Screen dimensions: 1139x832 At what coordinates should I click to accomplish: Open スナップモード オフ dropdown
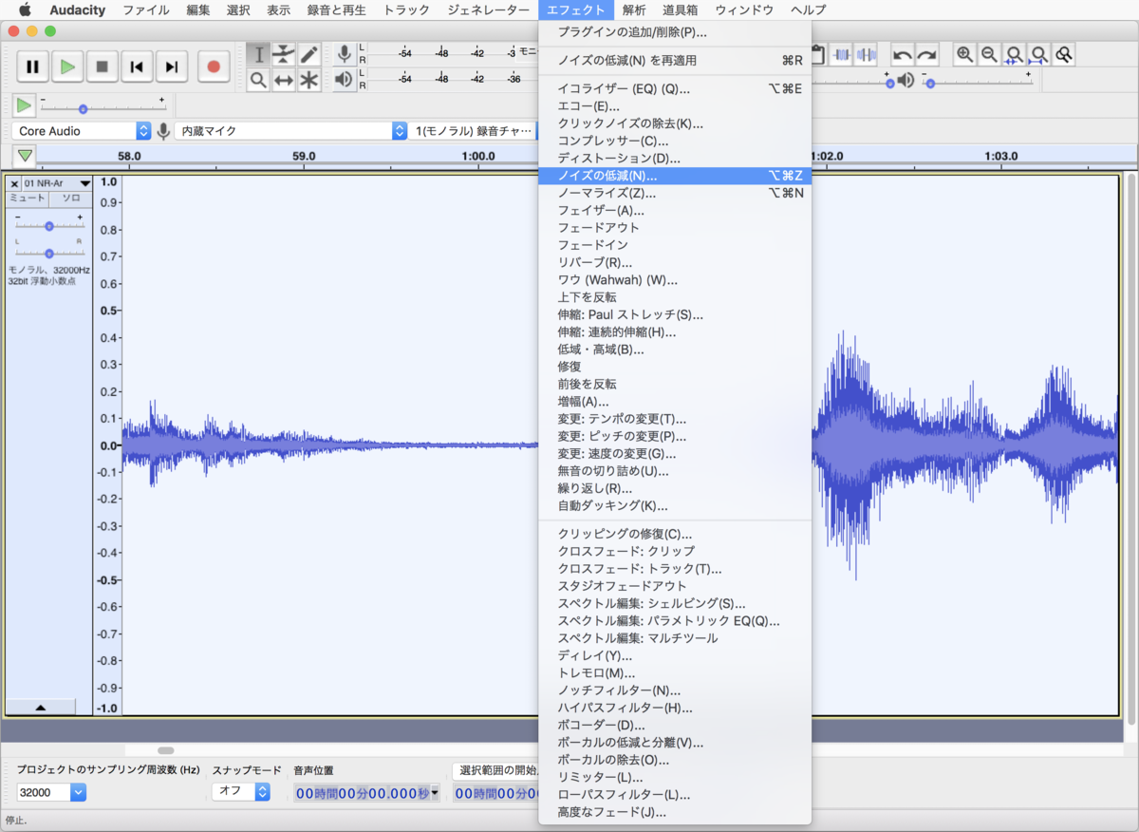pos(242,791)
